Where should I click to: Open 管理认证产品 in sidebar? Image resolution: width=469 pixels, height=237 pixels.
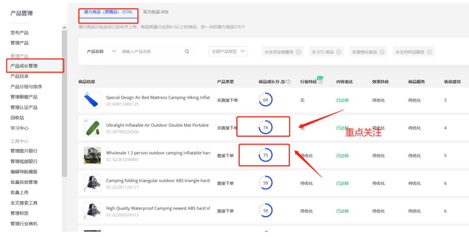point(24,107)
